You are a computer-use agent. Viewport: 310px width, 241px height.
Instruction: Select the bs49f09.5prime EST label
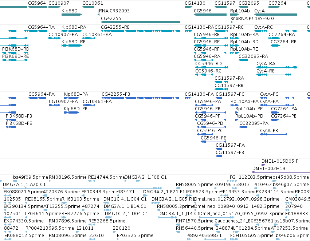[x=31, y=177]
